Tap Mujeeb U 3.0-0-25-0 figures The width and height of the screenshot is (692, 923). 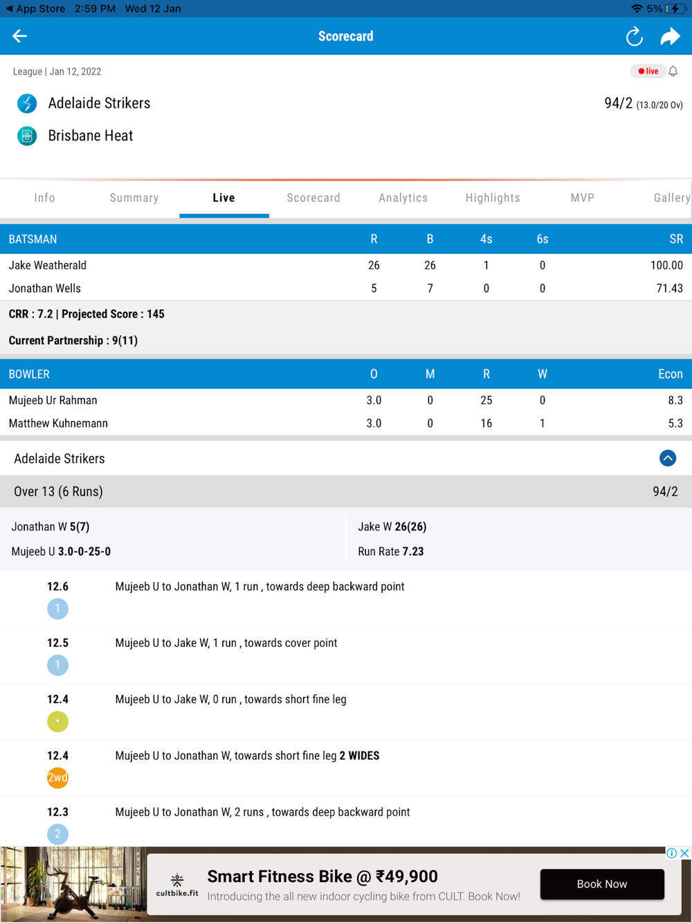61,551
